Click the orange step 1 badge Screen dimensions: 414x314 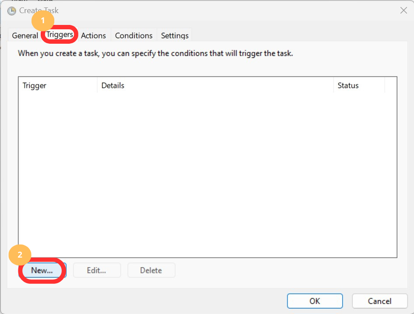(x=42, y=21)
